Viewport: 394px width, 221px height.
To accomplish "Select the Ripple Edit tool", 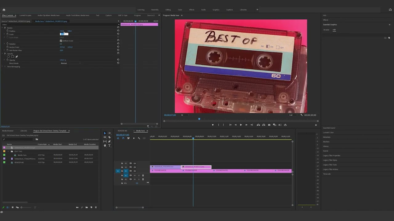I will [105, 137].
